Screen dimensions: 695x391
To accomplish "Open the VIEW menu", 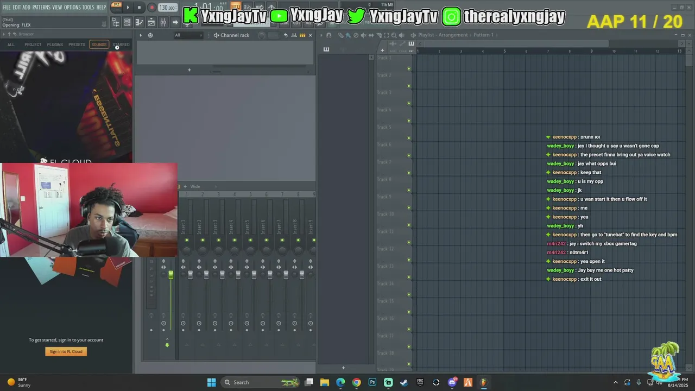I will pos(57,7).
